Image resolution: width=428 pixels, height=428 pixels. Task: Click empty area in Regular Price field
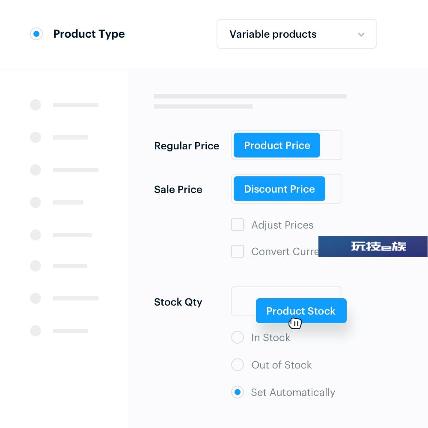pyautogui.click(x=331, y=145)
